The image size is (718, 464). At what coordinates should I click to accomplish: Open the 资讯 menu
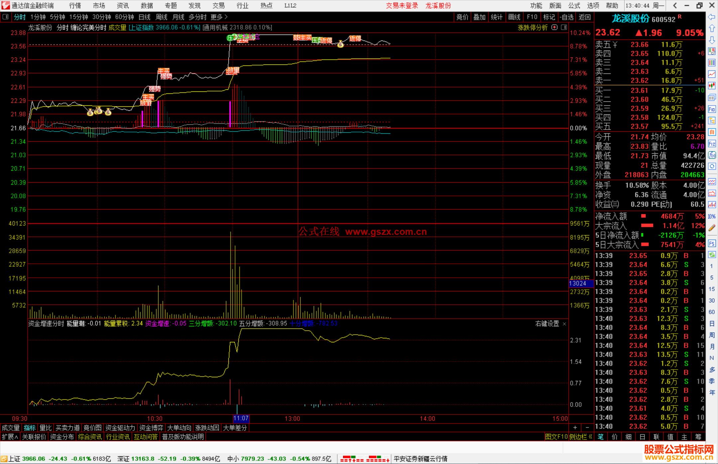point(123,6)
